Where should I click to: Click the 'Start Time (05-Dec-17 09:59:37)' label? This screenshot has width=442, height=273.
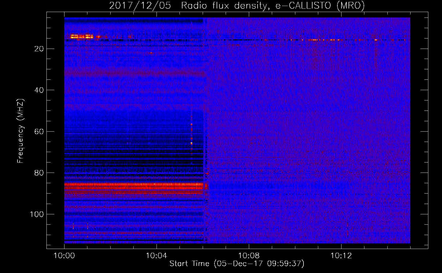pyautogui.click(x=237, y=264)
